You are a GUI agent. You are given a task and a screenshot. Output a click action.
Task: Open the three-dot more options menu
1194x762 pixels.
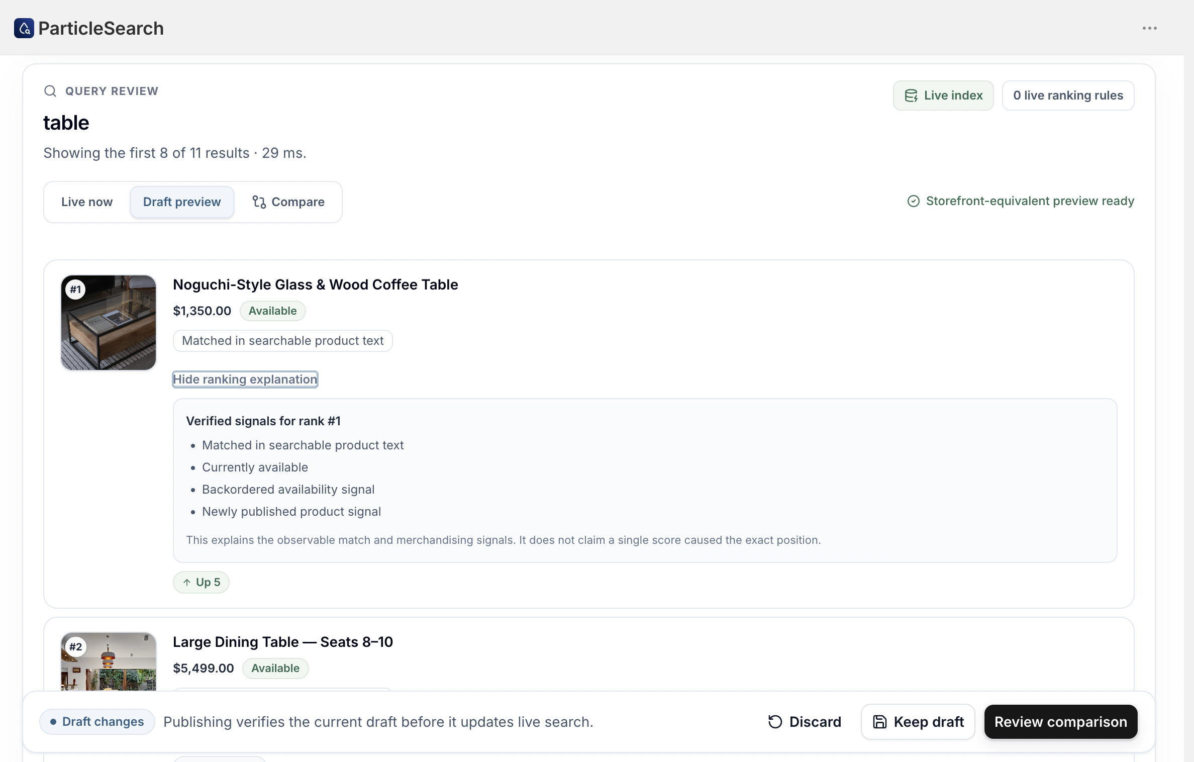[1150, 28]
